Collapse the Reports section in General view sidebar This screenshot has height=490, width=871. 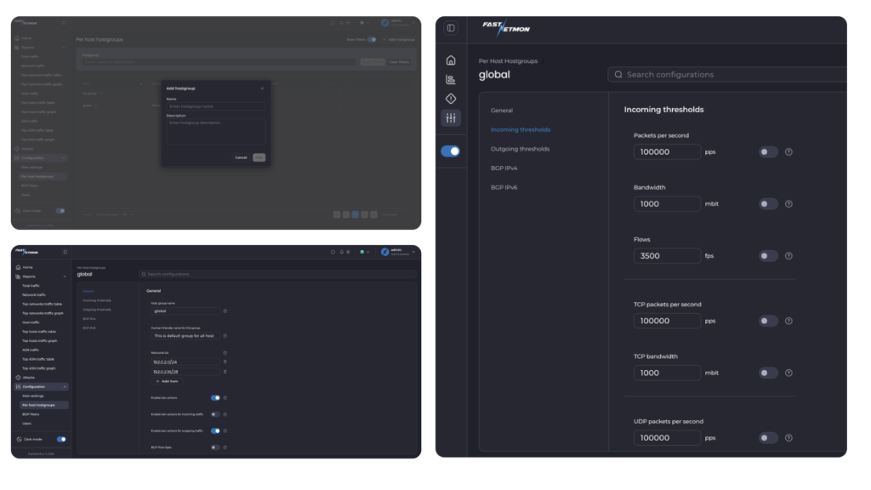point(65,276)
